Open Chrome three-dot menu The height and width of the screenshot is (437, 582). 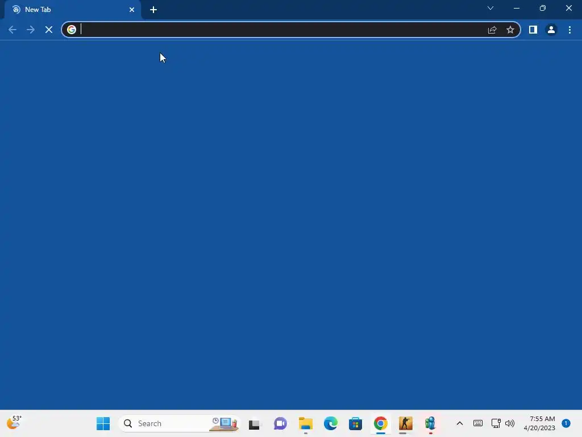[x=569, y=30]
